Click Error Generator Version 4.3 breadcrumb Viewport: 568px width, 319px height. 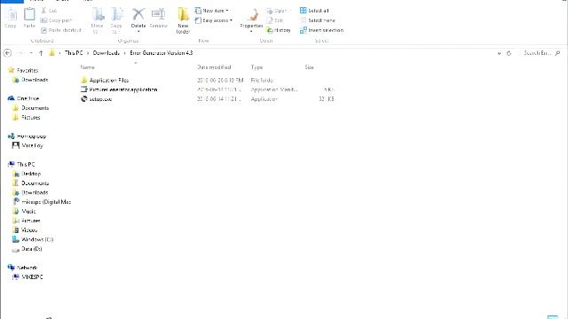(162, 53)
